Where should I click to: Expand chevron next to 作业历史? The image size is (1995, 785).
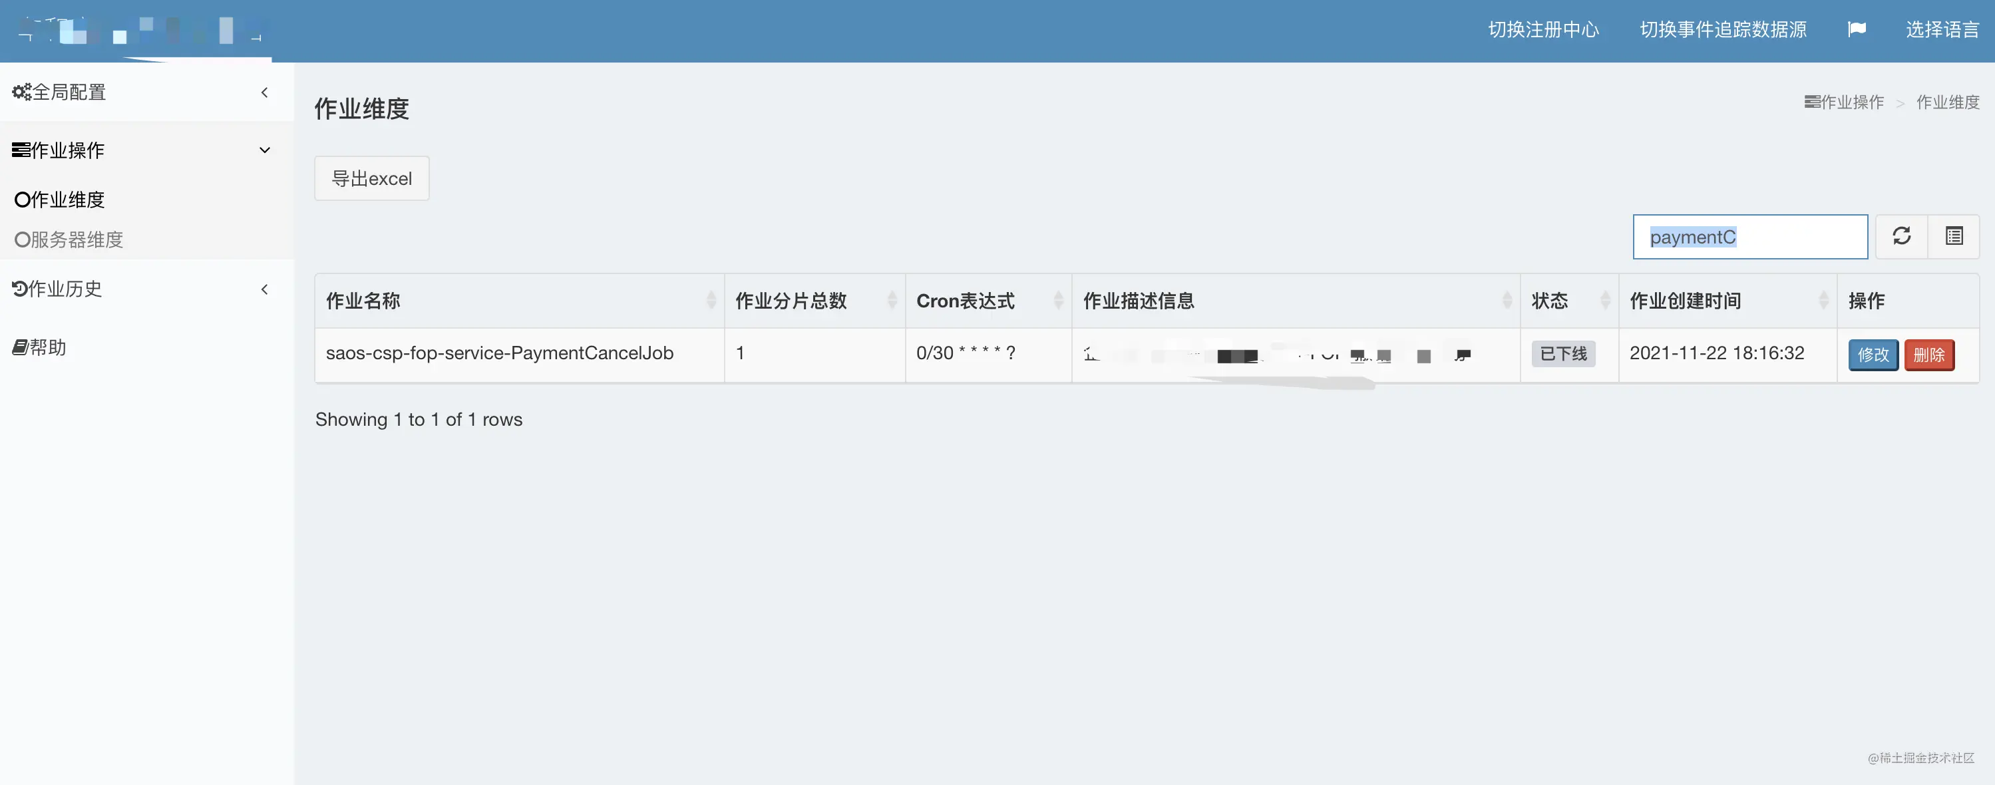[264, 289]
